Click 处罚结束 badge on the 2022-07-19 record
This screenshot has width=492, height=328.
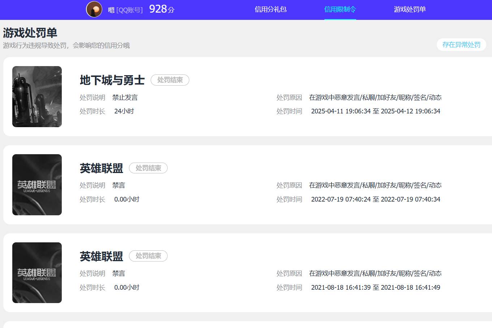(148, 168)
